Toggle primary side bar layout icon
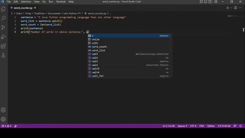The height and width of the screenshot is (138, 245). (x=201, y=2)
